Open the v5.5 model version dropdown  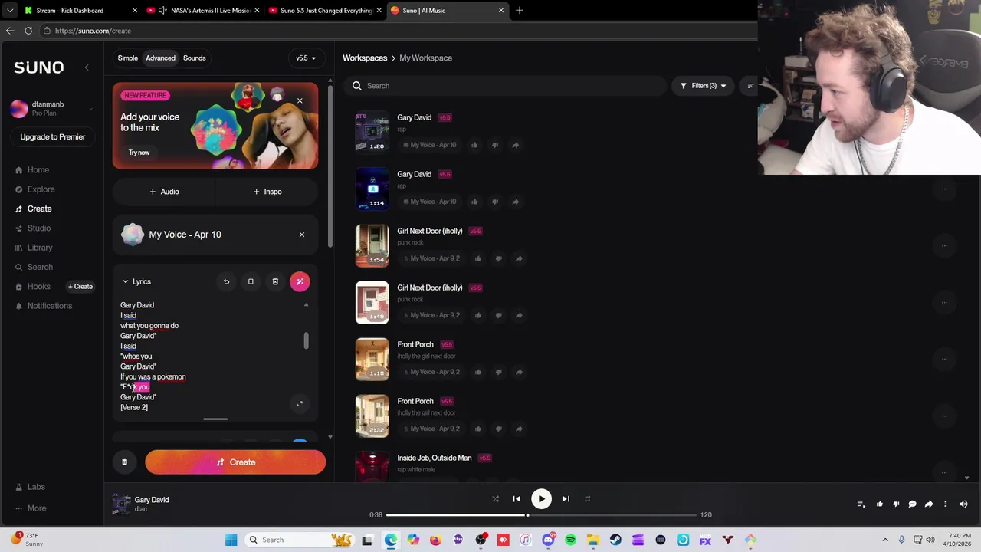pos(306,58)
